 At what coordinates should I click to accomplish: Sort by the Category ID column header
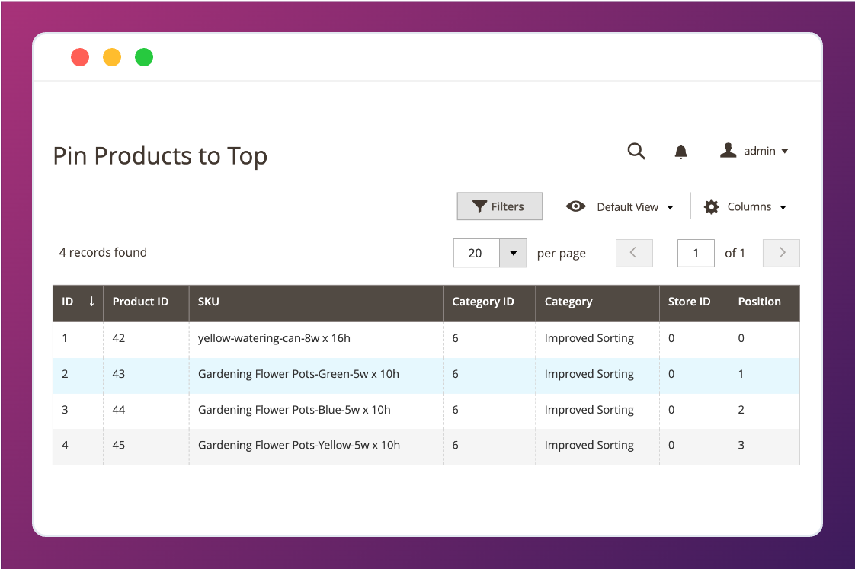tap(489, 303)
